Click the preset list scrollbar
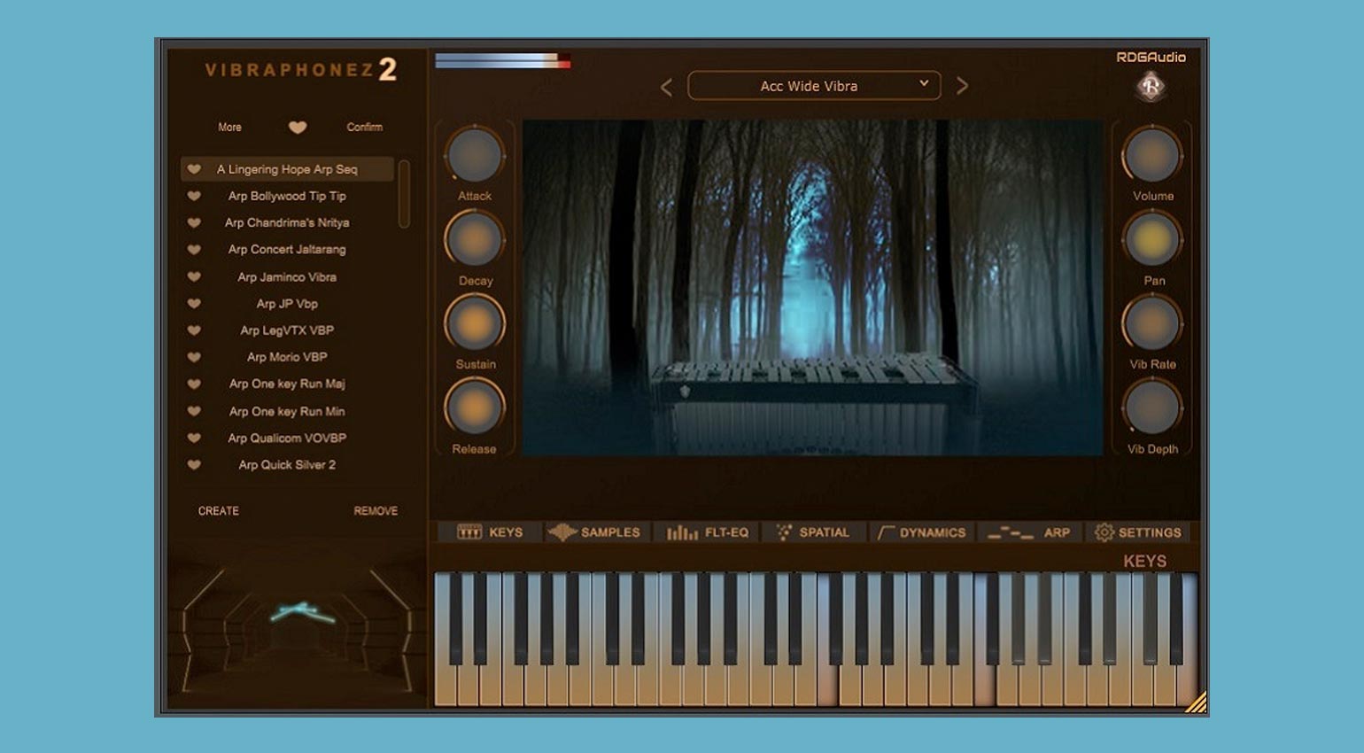The image size is (1364, 753). (404, 194)
